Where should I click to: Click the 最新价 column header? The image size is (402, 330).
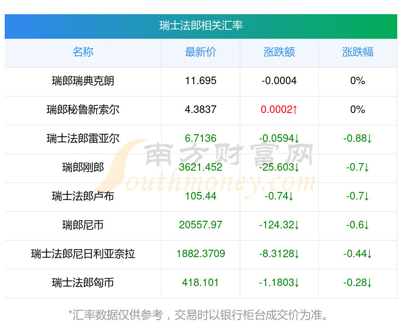coord(201,52)
